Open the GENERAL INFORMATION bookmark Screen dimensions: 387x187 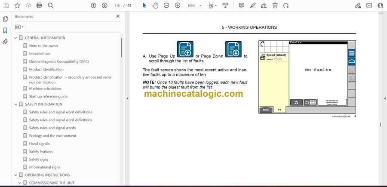tap(45, 38)
